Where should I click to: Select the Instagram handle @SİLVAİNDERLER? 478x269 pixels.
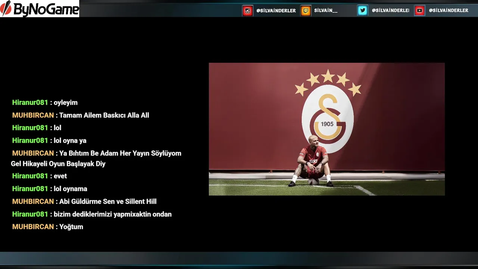(x=276, y=11)
